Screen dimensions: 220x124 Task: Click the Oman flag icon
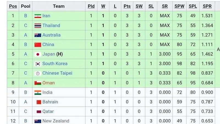coord(38,83)
